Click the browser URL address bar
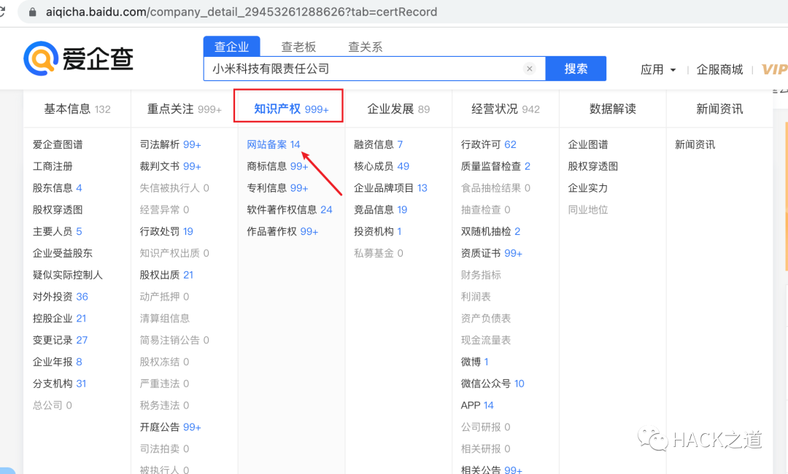The width and height of the screenshot is (788, 474). [x=402, y=12]
